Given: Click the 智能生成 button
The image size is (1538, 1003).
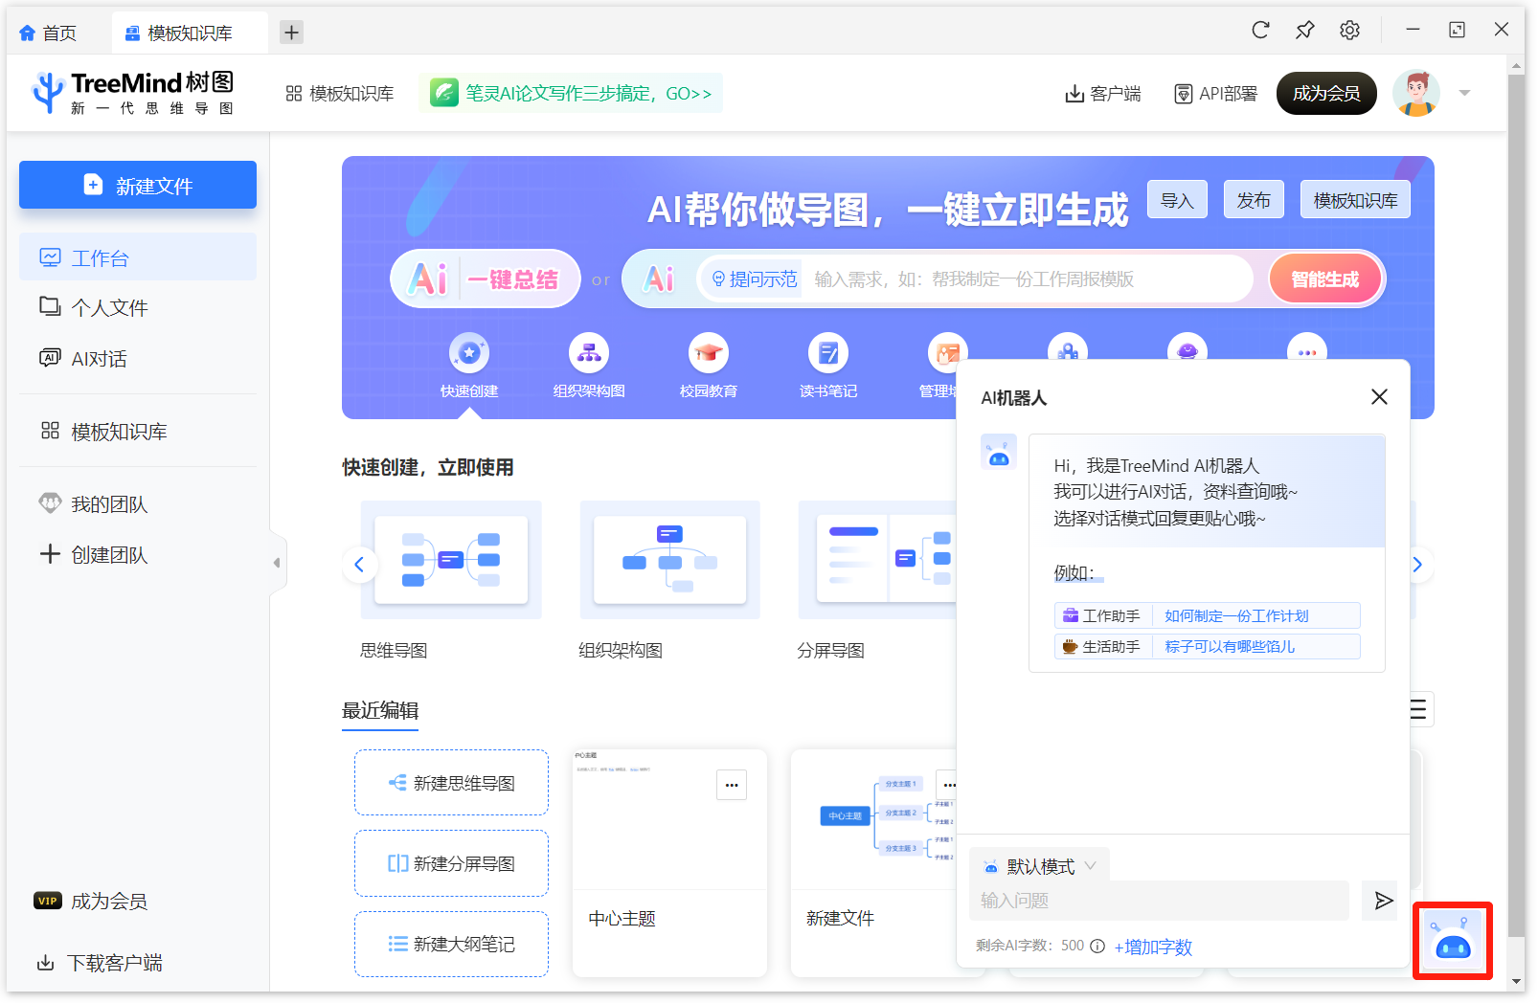Looking at the screenshot, I should [x=1325, y=279].
